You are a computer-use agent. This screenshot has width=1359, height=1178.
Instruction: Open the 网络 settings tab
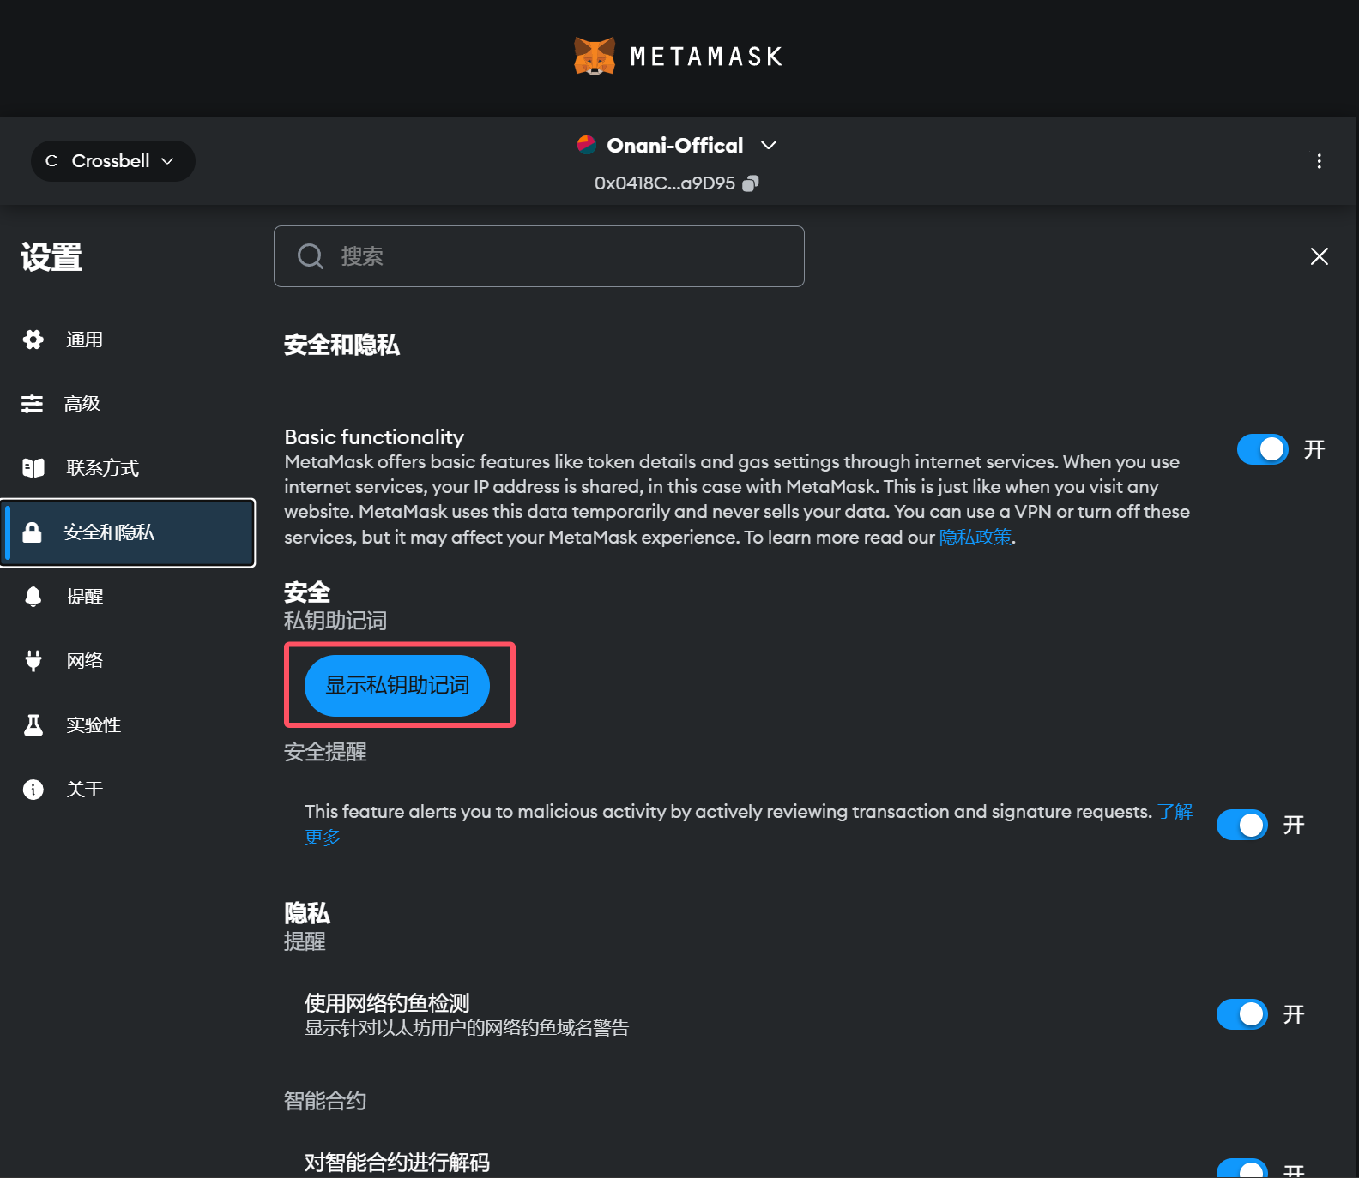[x=129, y=660]
